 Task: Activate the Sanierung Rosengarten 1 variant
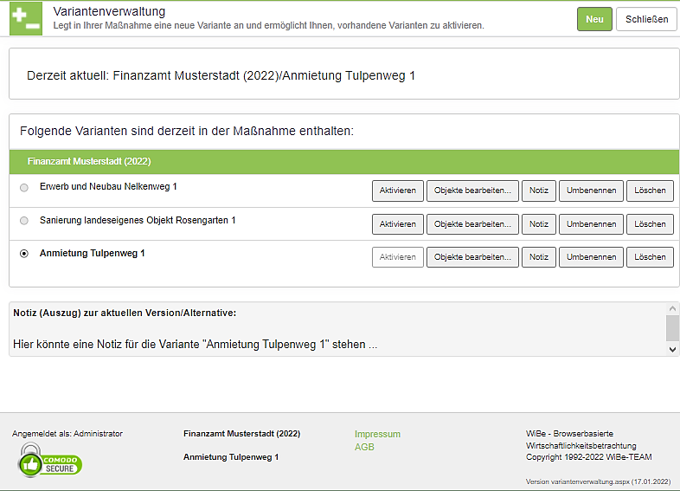398,224
